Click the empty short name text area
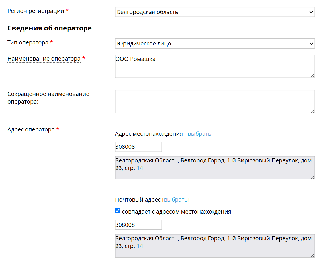Viewport: 321px width, 267px height. click(215, 102)
